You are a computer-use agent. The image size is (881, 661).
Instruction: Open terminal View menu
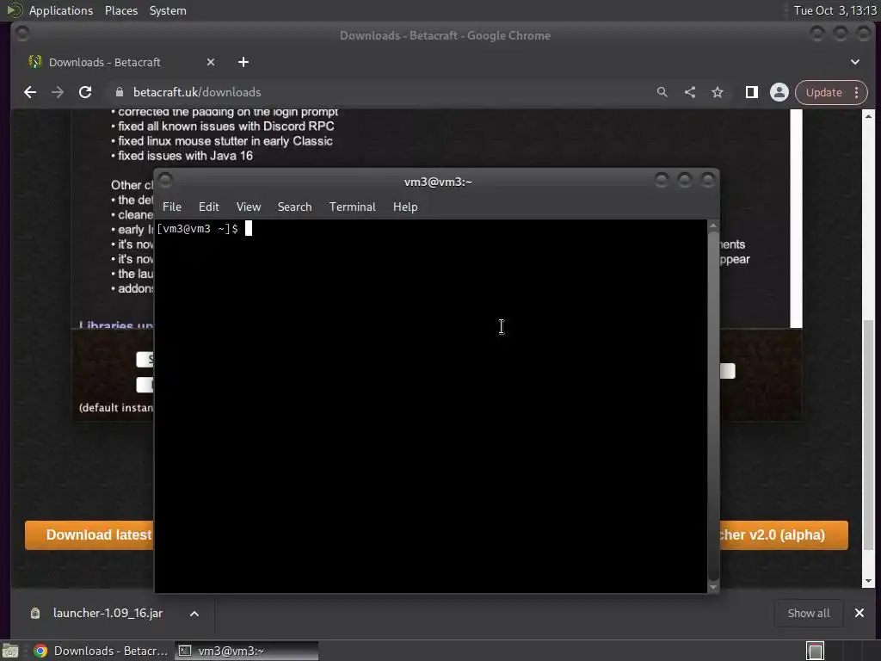pyautogui.click(x=249, y=207)
